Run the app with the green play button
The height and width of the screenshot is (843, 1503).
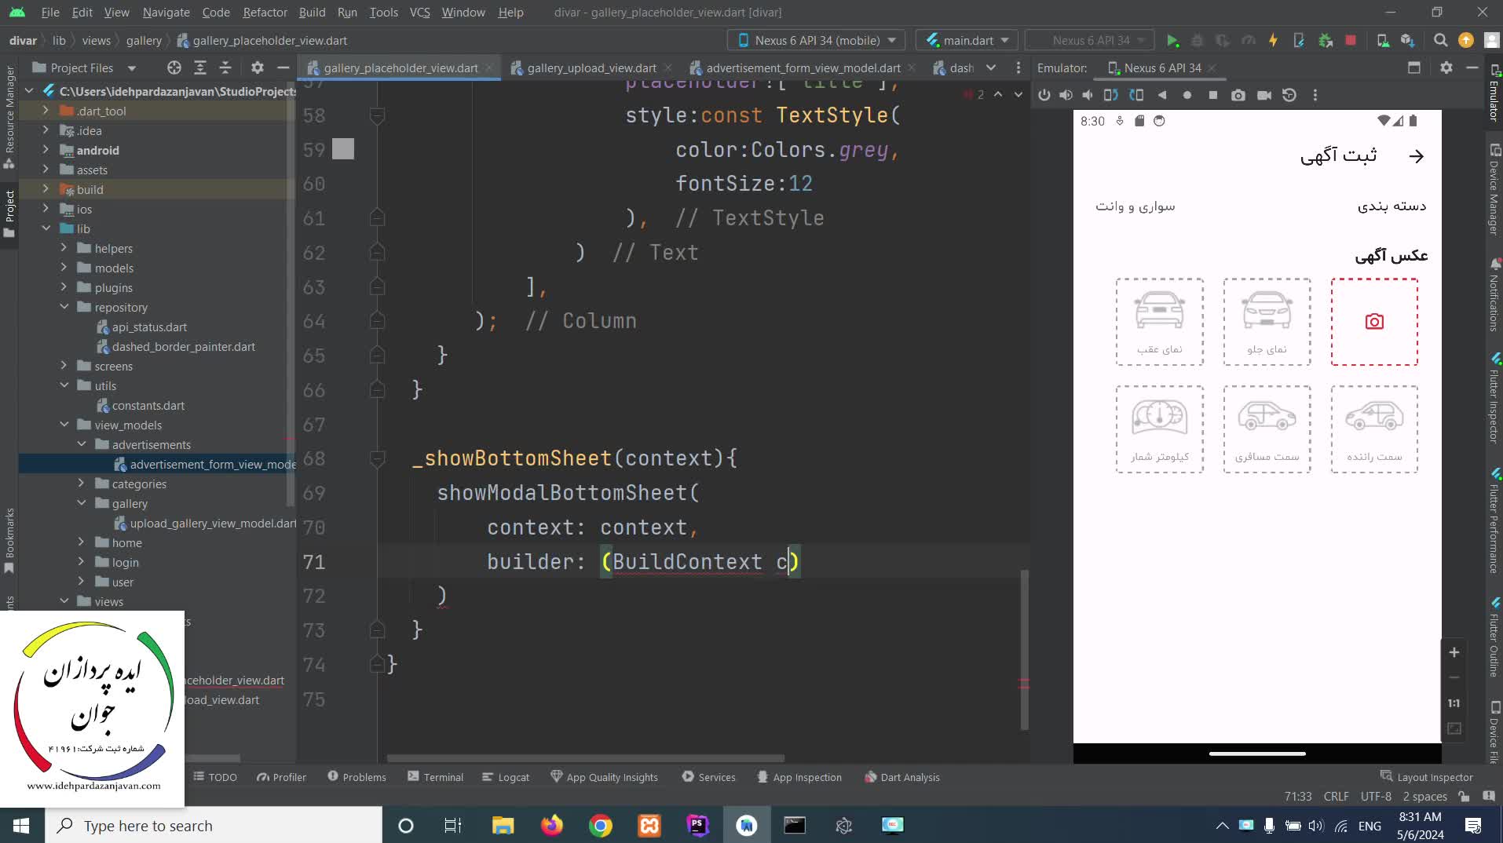[x=1172, y=41]
